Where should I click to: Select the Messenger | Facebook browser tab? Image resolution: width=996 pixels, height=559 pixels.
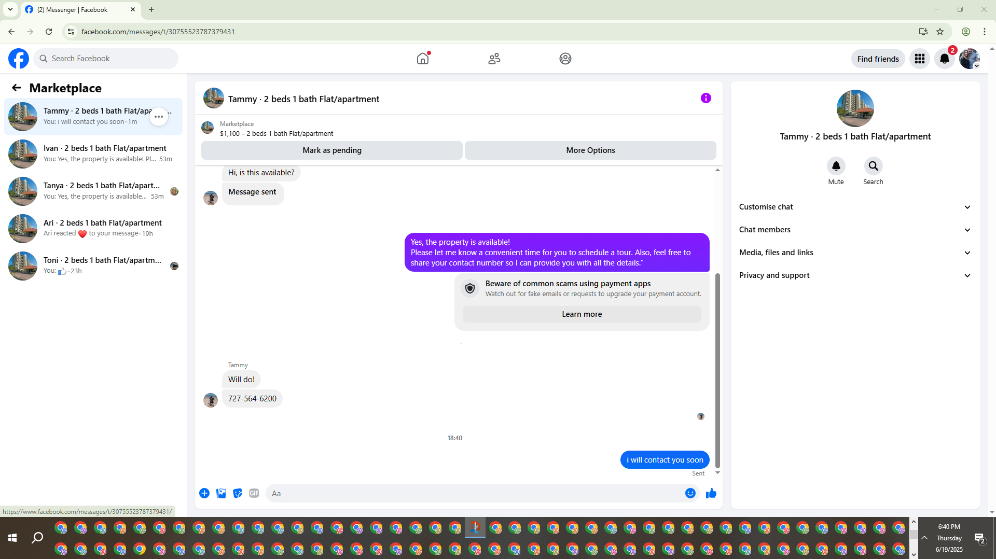(80, 10)
